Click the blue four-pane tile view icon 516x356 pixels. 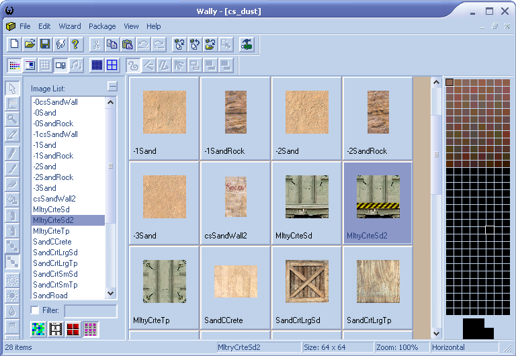tap(112, 65)
